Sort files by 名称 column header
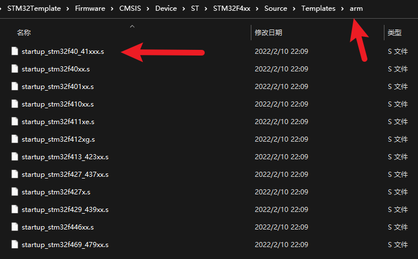This screenshot has height=259, width=418. pos(24,33)
